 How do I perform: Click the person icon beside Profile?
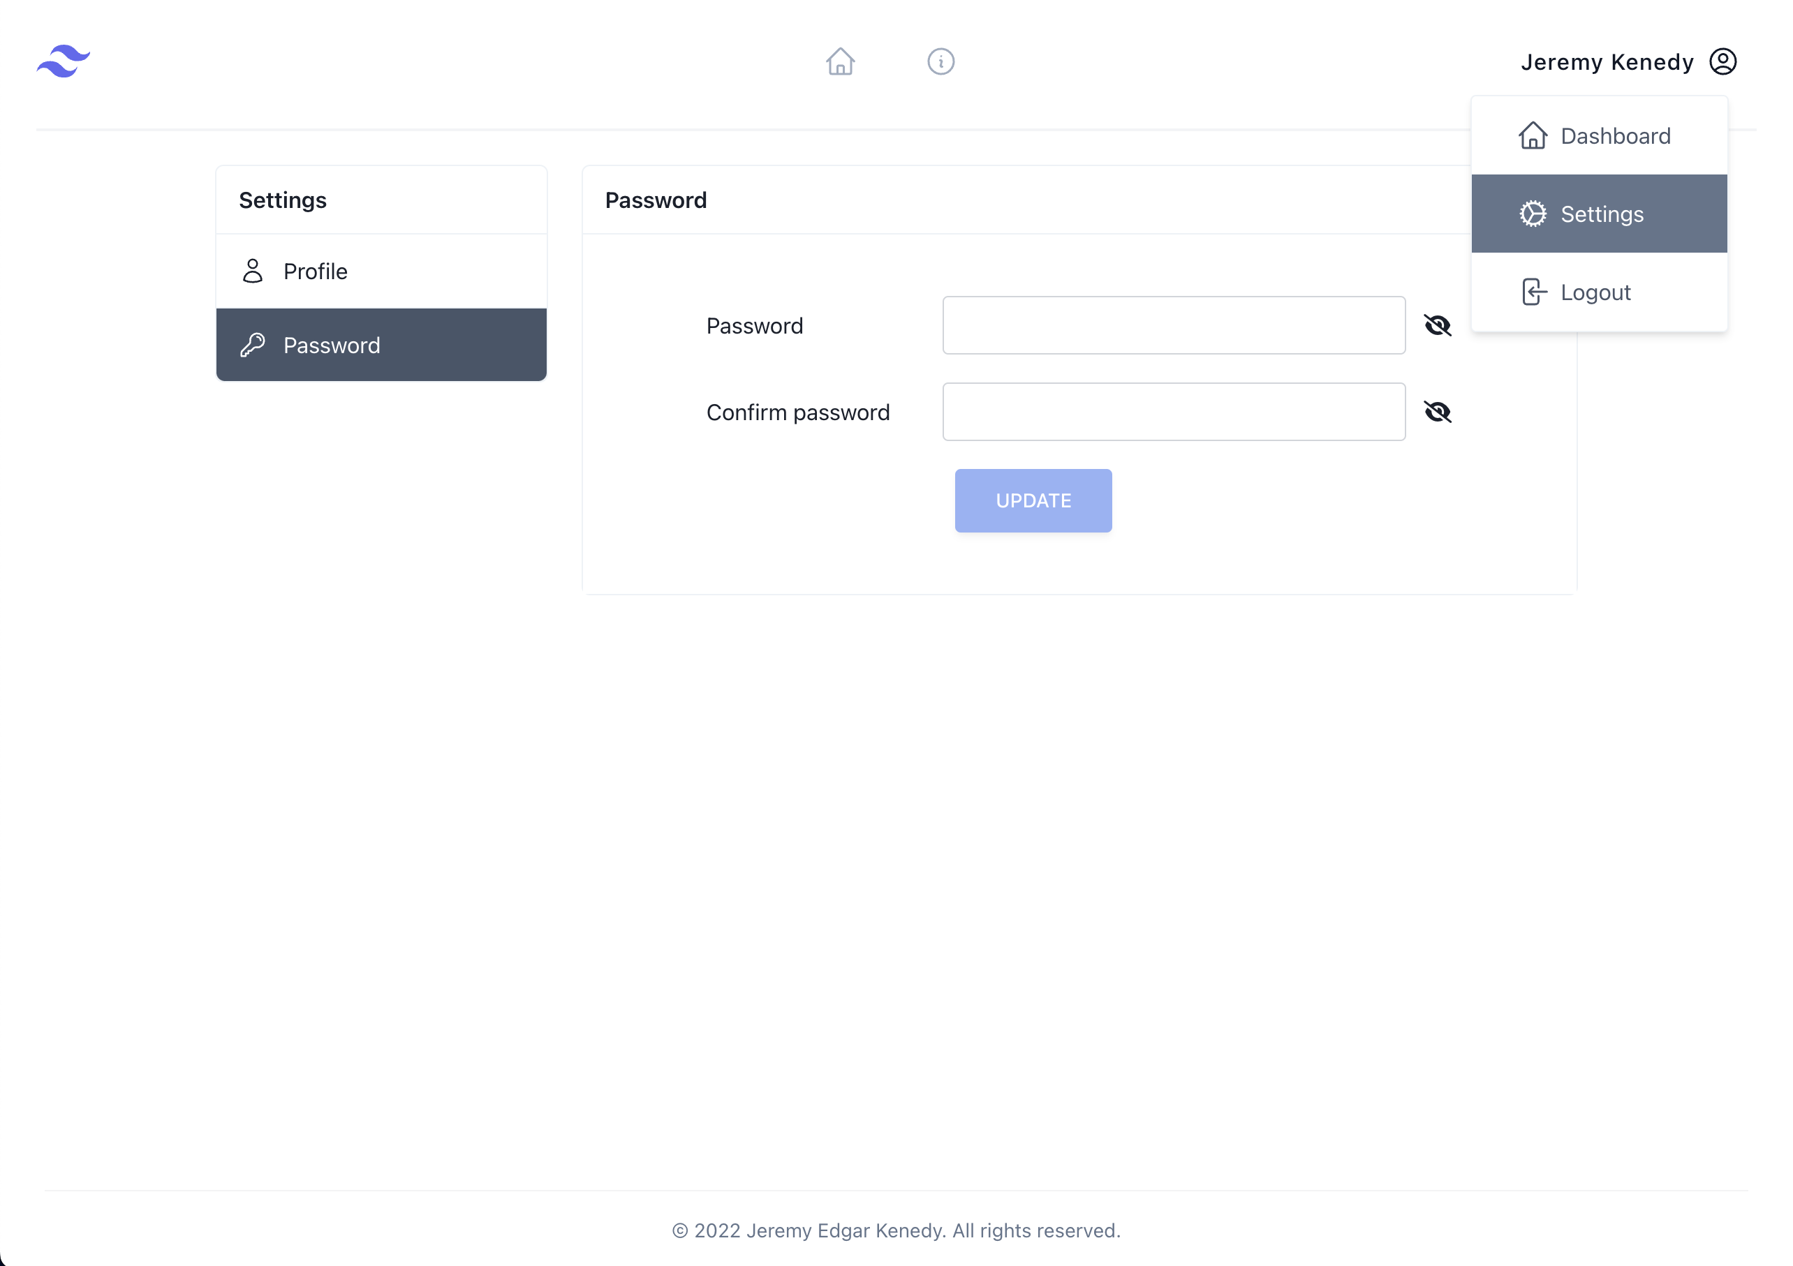click(252, 271)
